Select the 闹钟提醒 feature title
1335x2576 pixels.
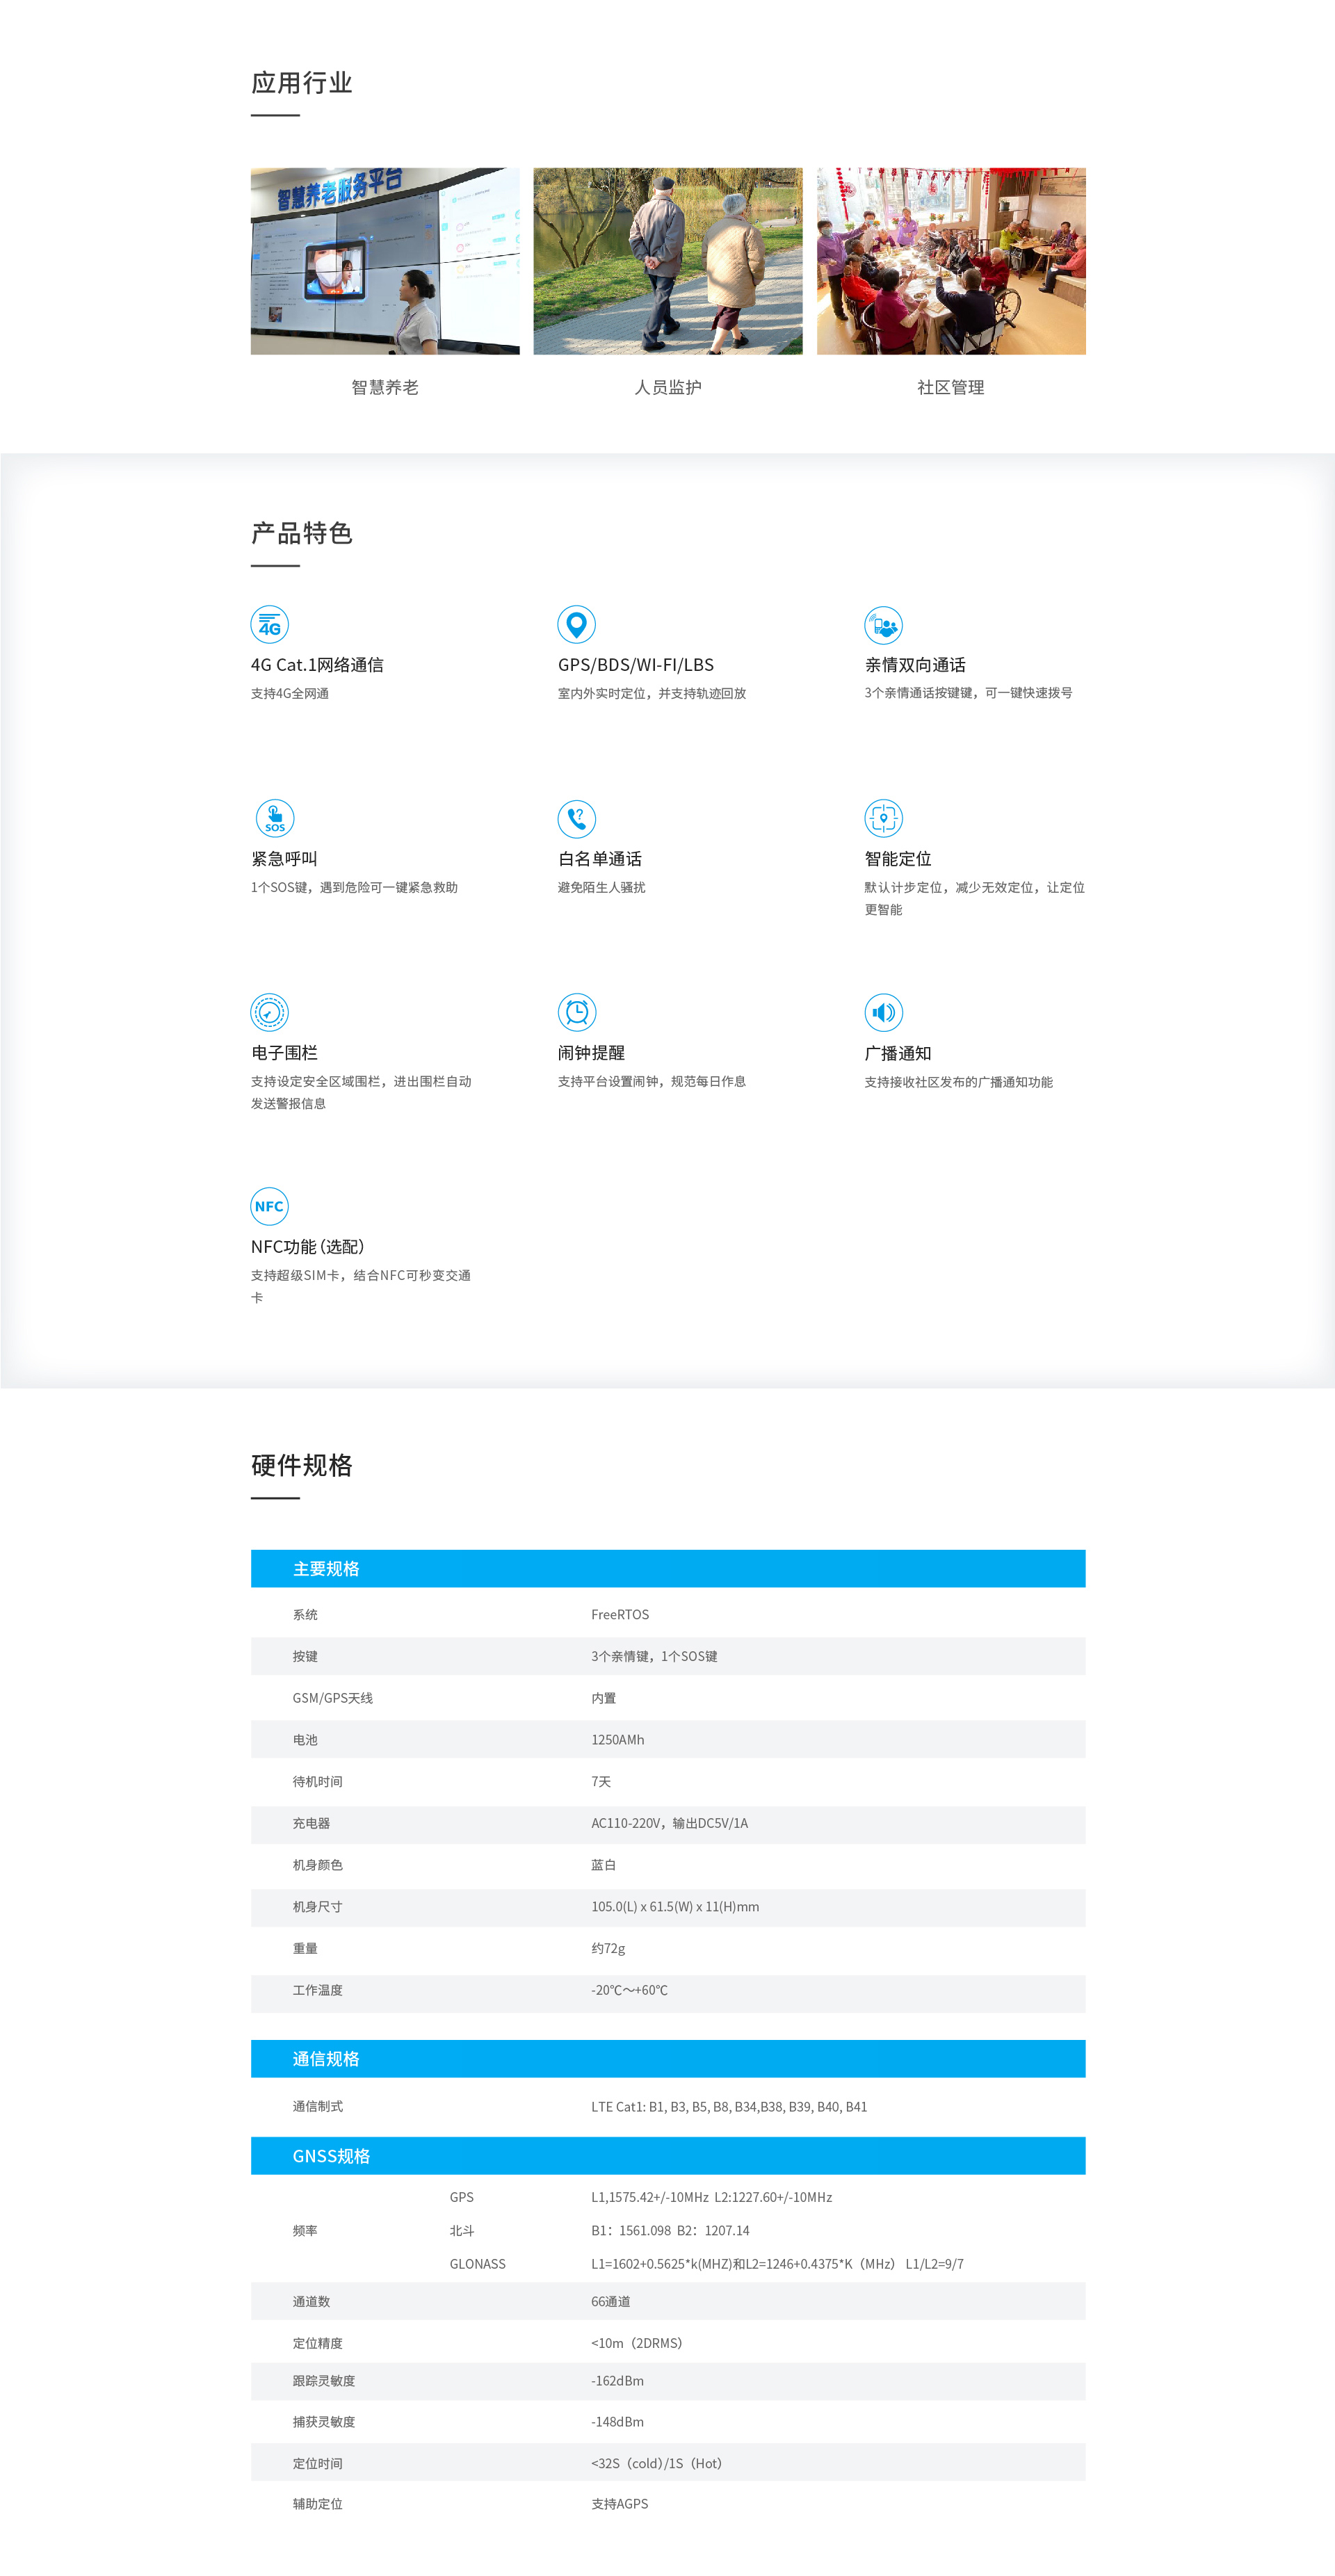point(591,1053)
